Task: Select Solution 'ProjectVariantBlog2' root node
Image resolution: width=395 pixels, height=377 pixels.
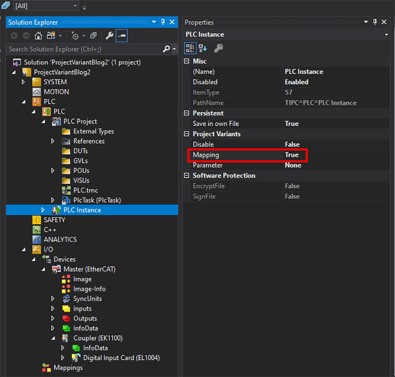Action: coord(82,62)
